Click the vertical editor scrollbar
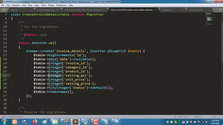Image resolution: width=223 pixels, height=125 pixels. [222, 42]
